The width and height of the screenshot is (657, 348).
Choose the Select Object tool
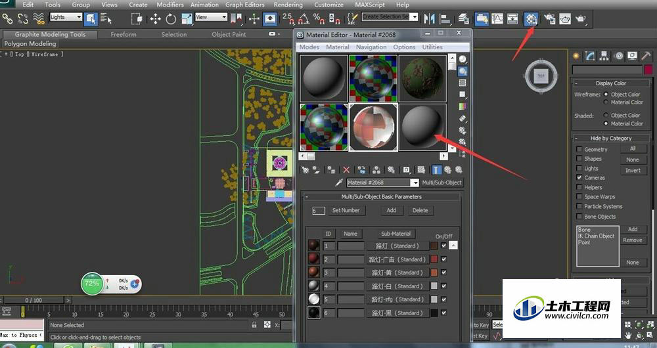91,19
